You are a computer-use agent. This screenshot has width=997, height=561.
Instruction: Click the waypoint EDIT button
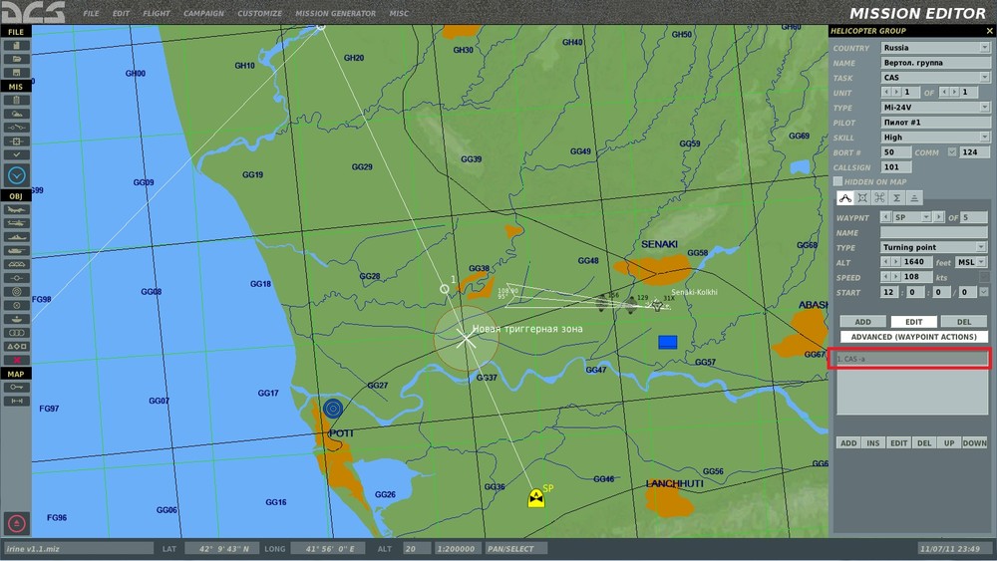click(913, 322)
